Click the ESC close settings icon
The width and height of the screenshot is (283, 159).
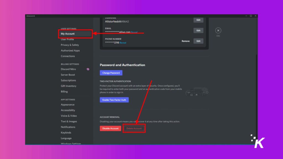218,31
